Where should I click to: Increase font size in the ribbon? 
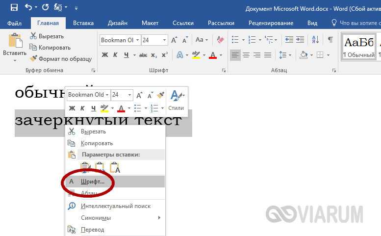click(174, 40)
